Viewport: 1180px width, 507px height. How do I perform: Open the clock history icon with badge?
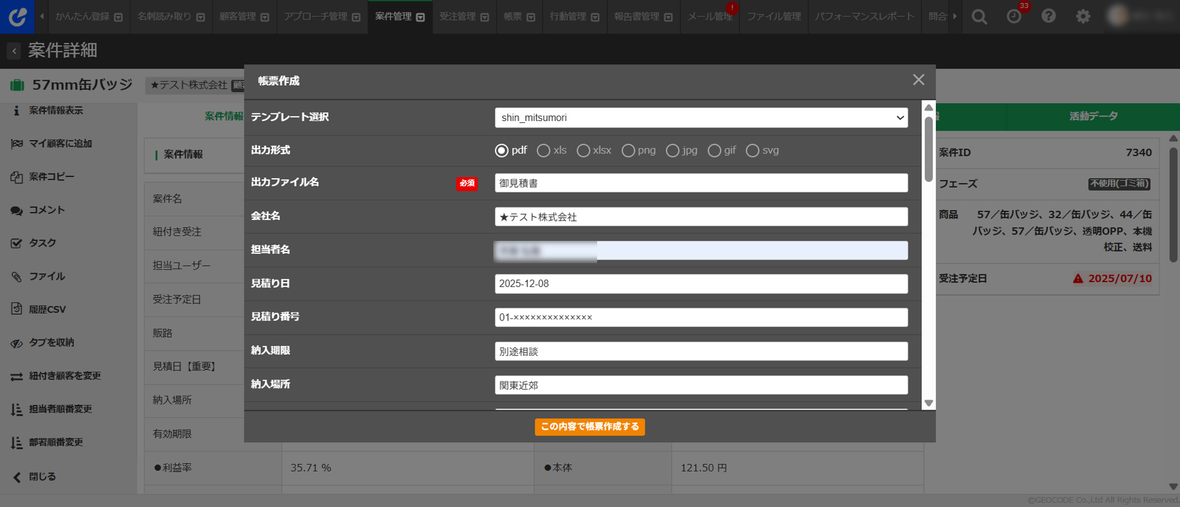point(1014,17)
